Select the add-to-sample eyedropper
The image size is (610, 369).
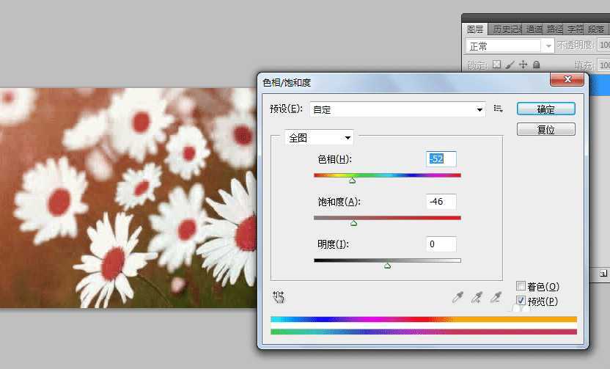tap(477, 296)
